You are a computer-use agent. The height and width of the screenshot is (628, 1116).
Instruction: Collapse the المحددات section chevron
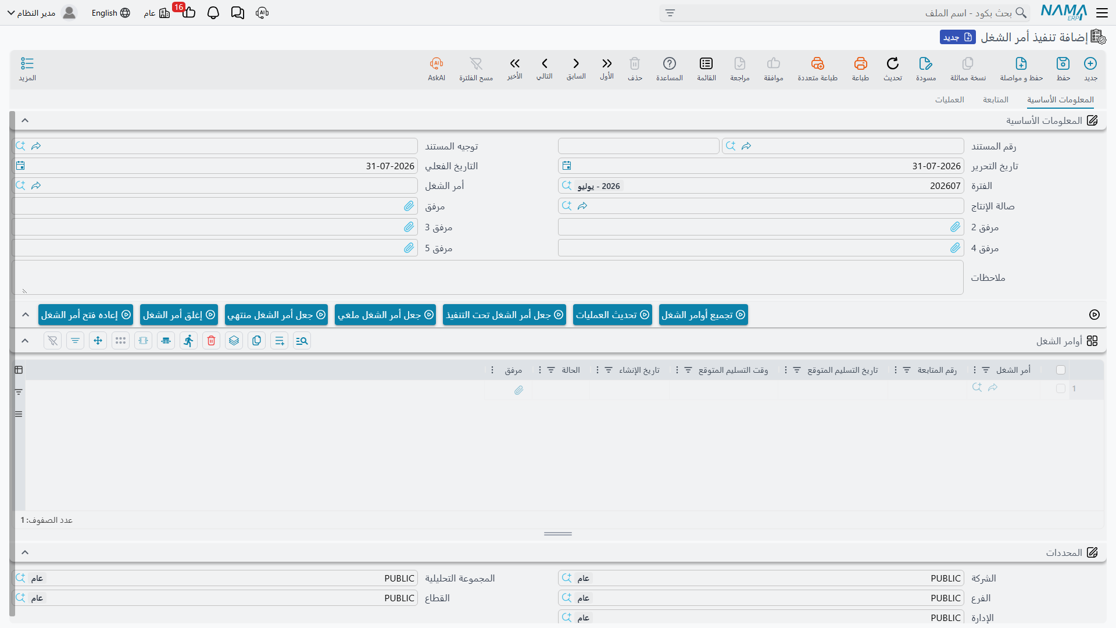pyautogui.click(x=25, y=552)
